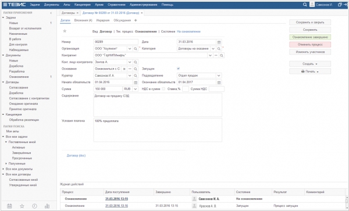The width and height of the screenshot is (349, 211).
Task: Open calendar for Начало обязательств
Action: (x=136, y=83)
